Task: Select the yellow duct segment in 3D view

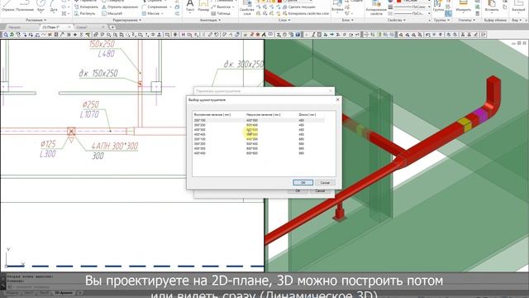Action: click(465, 124)
